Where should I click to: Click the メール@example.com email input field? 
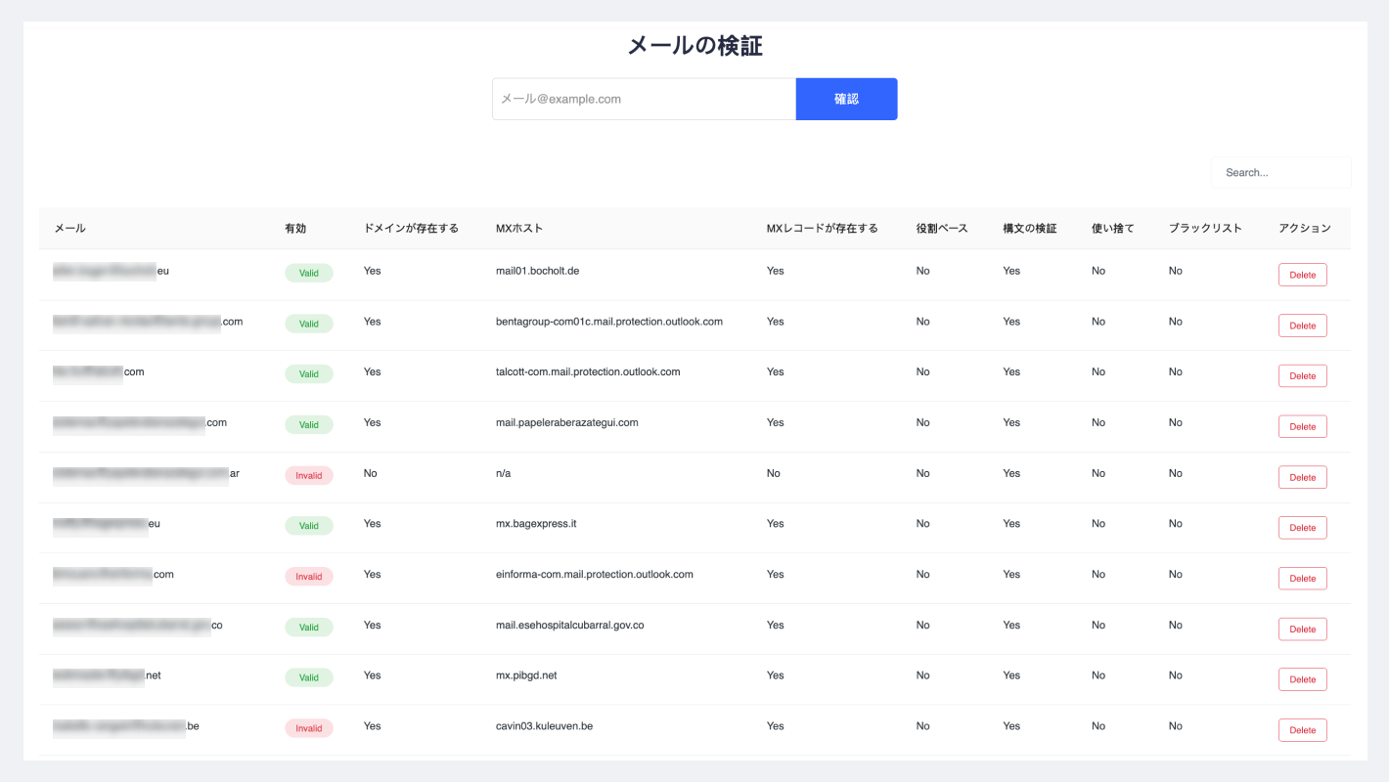644,99
